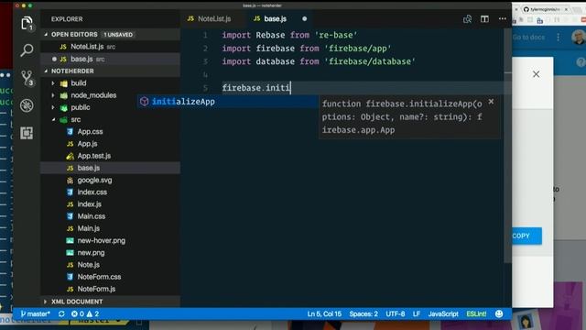Click the ESLint status bar item
Image resolution: width=586 pixels, height=330 pixels.
[x=476, y=313]
